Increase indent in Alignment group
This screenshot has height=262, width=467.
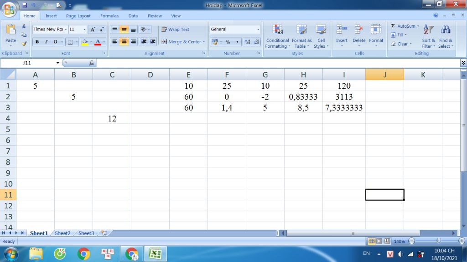(152, 41)
